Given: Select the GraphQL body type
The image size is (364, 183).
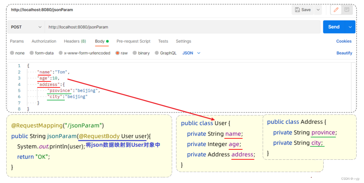Looking at the screenshot, I should point(165,53).
